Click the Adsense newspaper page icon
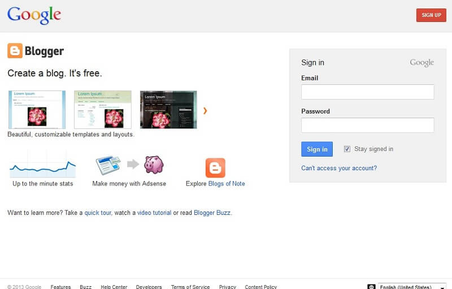 (x=108, y=165)
